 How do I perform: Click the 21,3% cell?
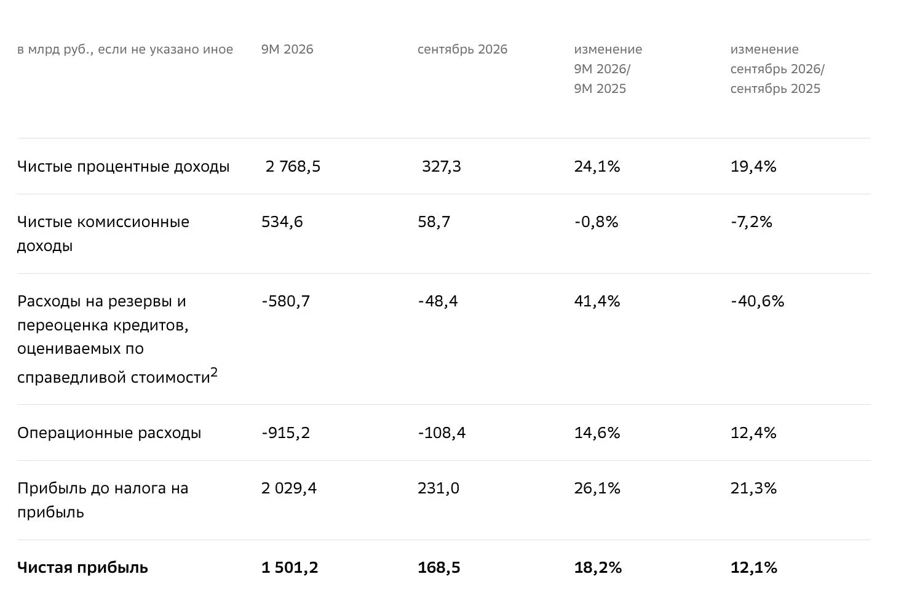pyautogui.click(x=754, y=488)
